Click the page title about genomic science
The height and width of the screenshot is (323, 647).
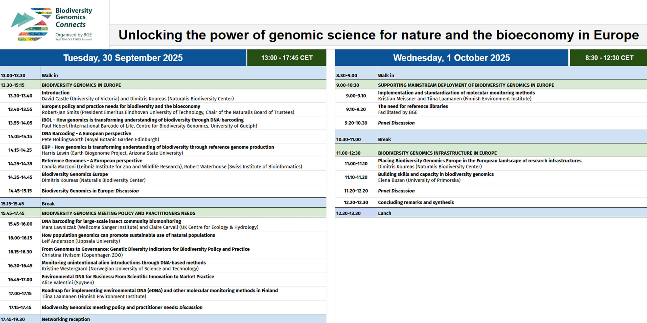378,35
